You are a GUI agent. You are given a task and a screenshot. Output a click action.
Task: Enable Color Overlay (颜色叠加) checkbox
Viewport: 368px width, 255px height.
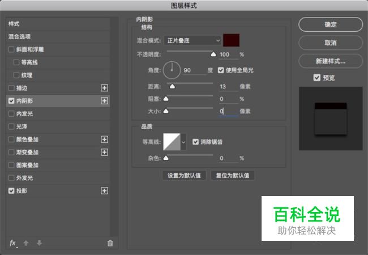coord(11,139)
